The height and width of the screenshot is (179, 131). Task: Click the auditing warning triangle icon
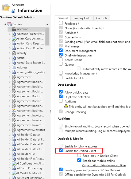[66, 106]
